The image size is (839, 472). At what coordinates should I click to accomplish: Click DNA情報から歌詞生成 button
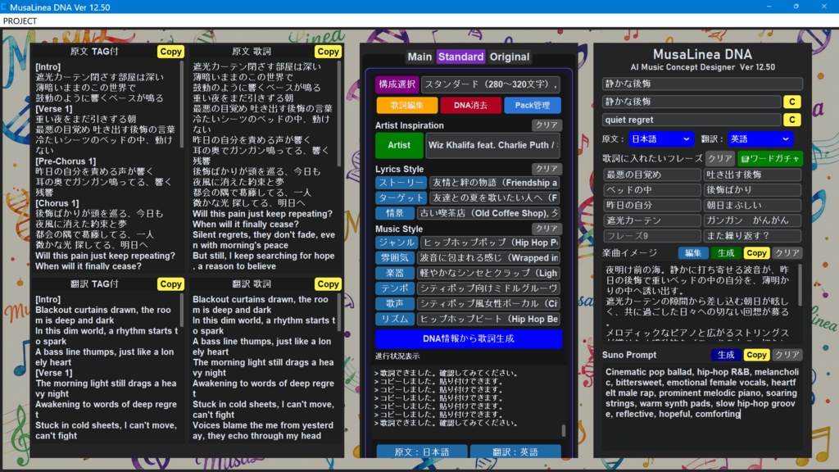tap(469, 338)
